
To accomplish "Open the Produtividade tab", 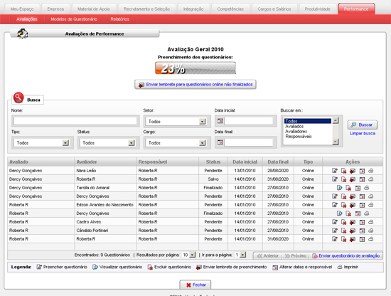I will click(317, 9).
